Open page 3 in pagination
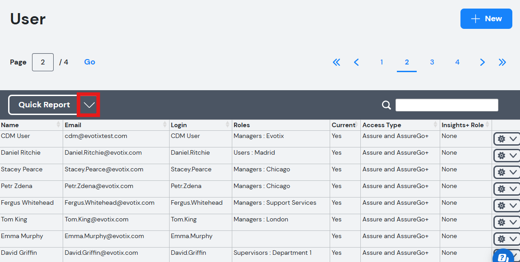Screen dimensions: 520x262 (432, 62)
